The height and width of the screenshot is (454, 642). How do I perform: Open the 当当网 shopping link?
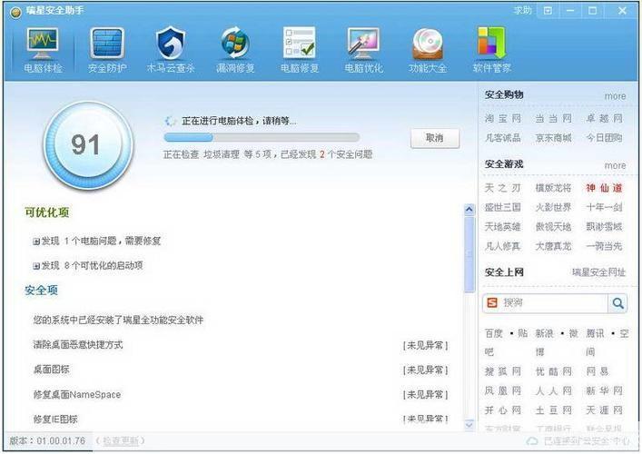click(554, 119)
